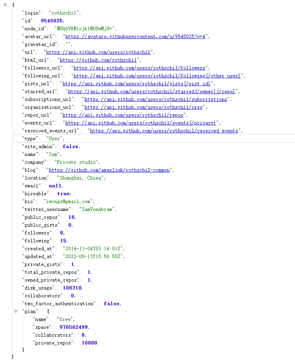The width and height of the screenshot is (295, 361).
Task: Collapse the root JSON object triangle
Action: pos(5,5)
